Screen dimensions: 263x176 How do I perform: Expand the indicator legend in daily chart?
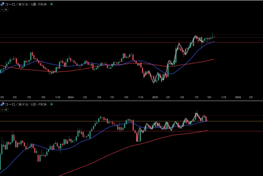(4, 110)
